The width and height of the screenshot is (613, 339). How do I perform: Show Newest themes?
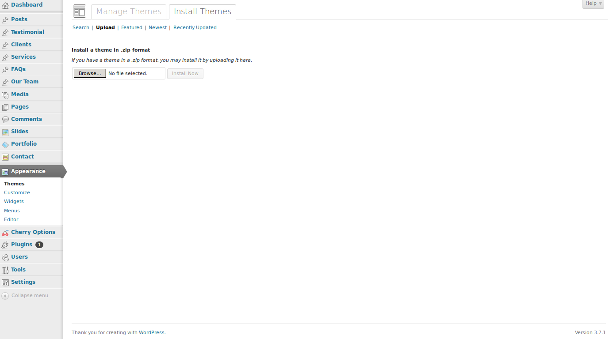pyautogui.click(x=158, y=27)
